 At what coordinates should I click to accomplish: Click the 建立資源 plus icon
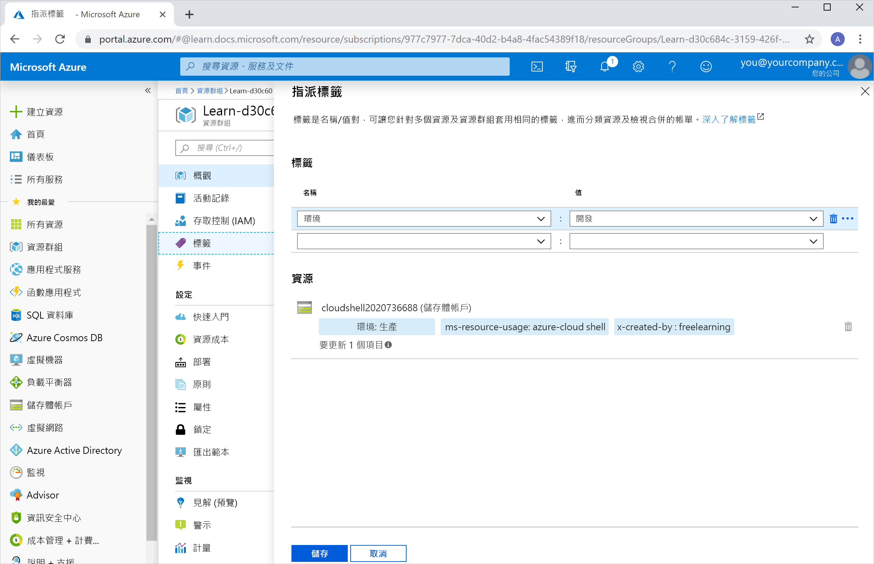point(16,112)
